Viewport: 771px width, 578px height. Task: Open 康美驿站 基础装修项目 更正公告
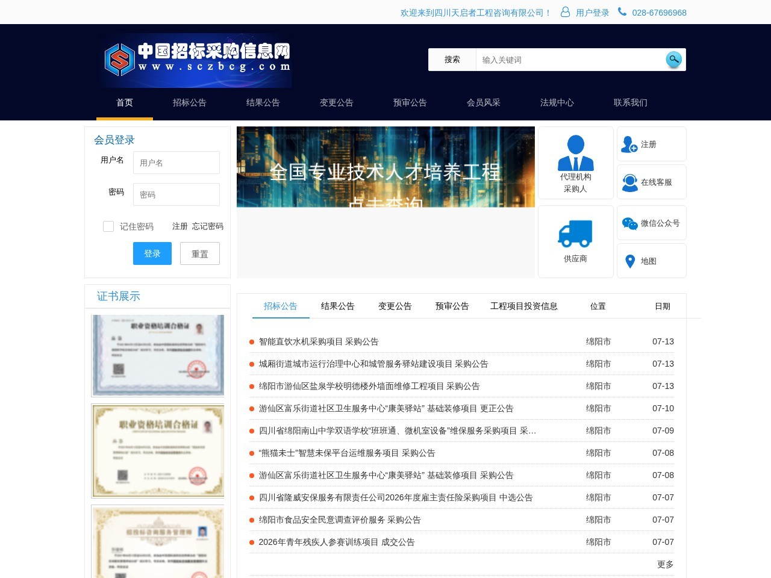[386, 408]
